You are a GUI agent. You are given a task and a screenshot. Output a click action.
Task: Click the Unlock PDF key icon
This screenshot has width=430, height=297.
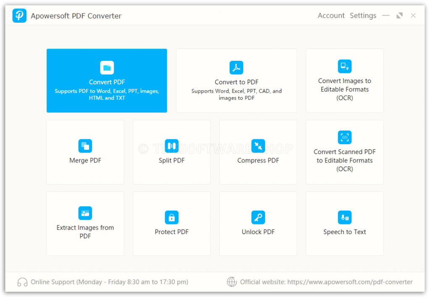pos(258,217)
